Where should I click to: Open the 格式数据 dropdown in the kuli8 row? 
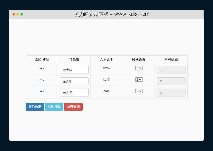(x=139, y=79)
